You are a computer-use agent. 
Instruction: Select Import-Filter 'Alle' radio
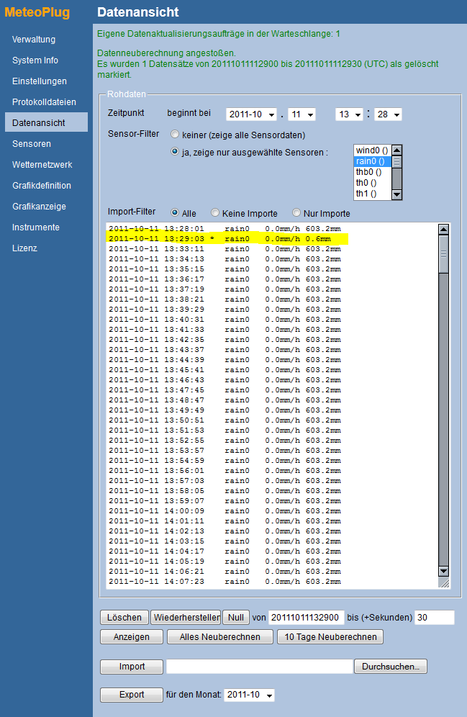175,212
